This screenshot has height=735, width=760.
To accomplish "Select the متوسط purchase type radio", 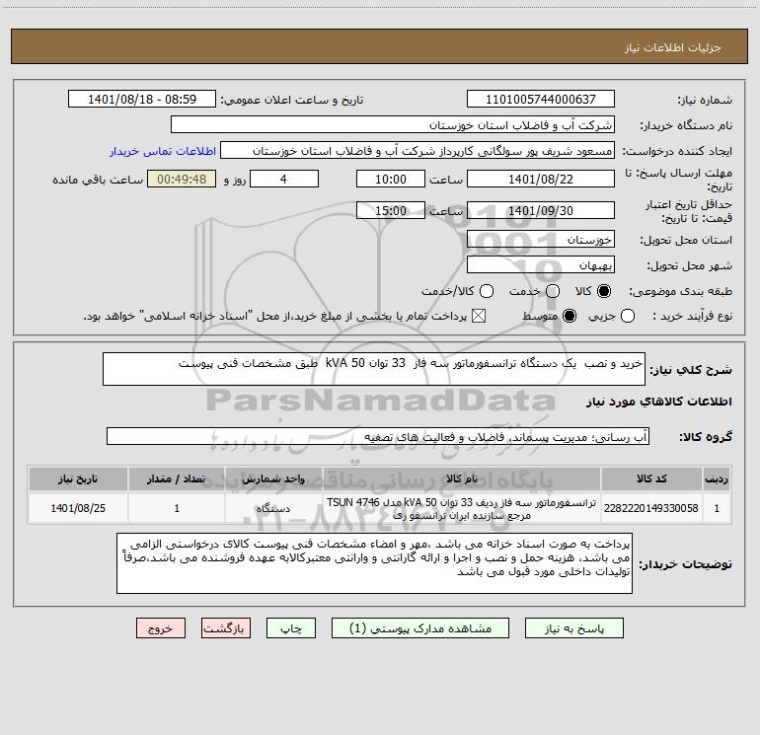I will (570, 316).
